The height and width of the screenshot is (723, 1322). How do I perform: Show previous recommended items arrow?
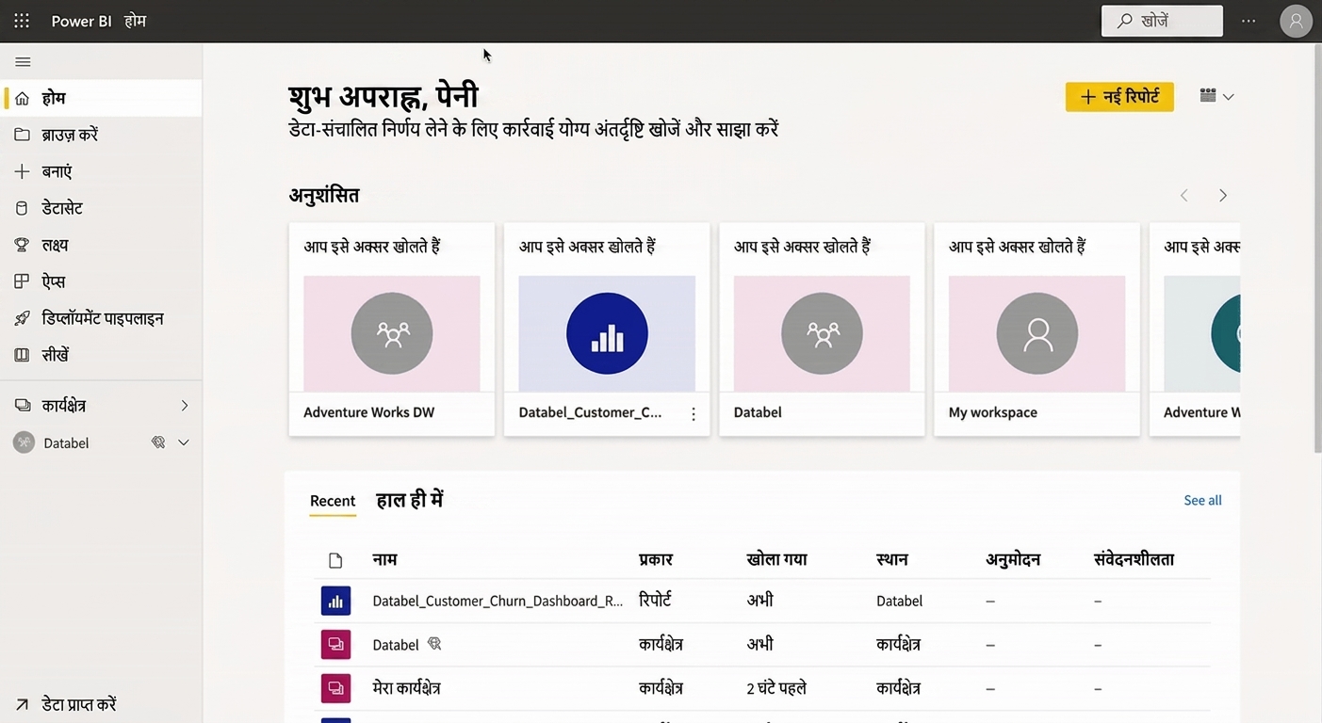tap(1184, 196)
